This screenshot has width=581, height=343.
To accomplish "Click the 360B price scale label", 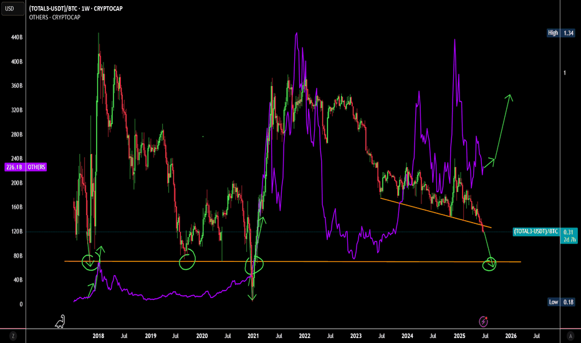I will (x=17, y=85).
